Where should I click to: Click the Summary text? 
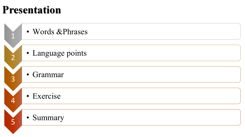point(48,118)
